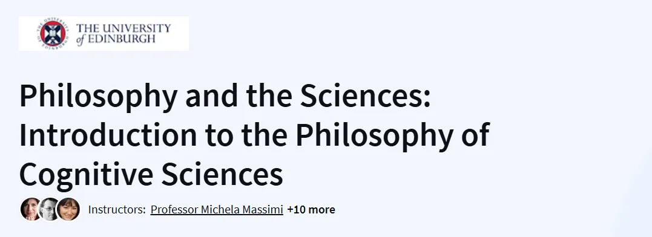652x237 pixels.
Task: Click the surname 'Massimi' in instructor link
Action: click(262, 210)
